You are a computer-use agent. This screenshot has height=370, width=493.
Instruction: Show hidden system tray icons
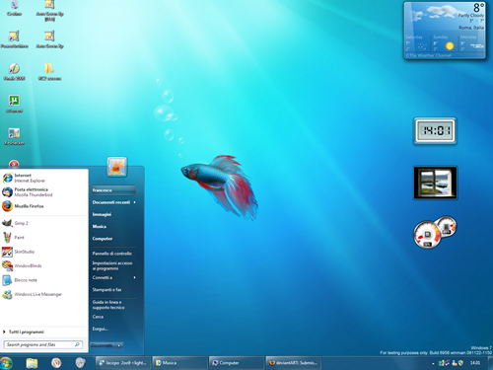[x=433, y=363]
